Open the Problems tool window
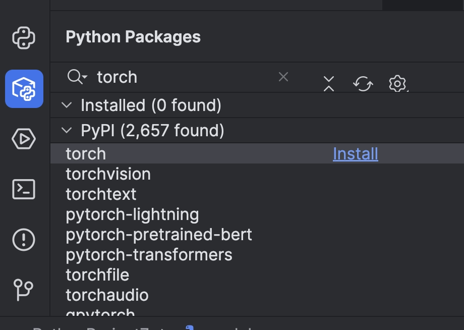 [24, 240]
